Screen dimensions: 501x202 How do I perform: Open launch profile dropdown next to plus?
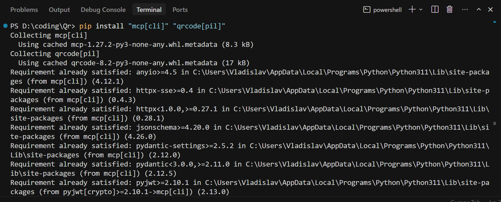point(421,9)
